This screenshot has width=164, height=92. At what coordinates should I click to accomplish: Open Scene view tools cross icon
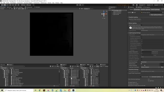click(x=80, y=9)
